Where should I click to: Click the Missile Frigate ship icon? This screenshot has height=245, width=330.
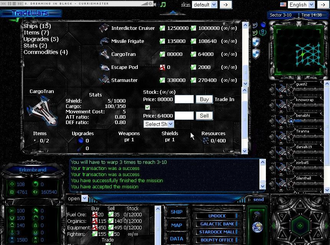(104, 41)
